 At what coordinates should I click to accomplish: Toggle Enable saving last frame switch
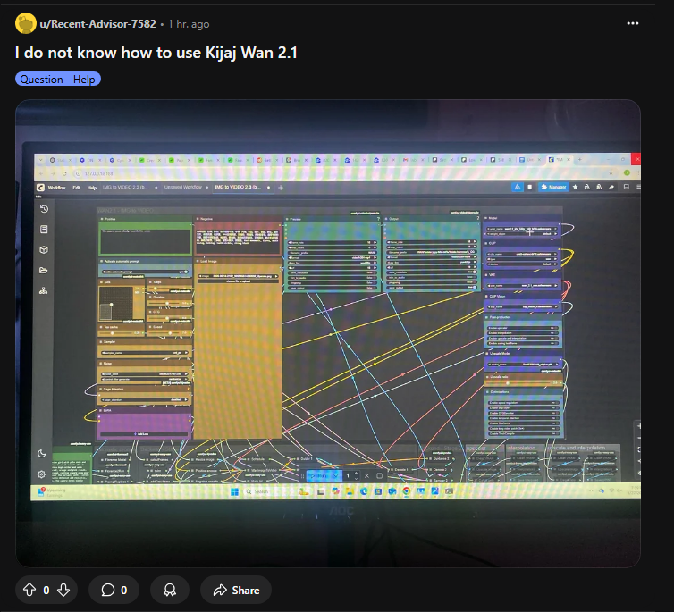pos(523,343)
